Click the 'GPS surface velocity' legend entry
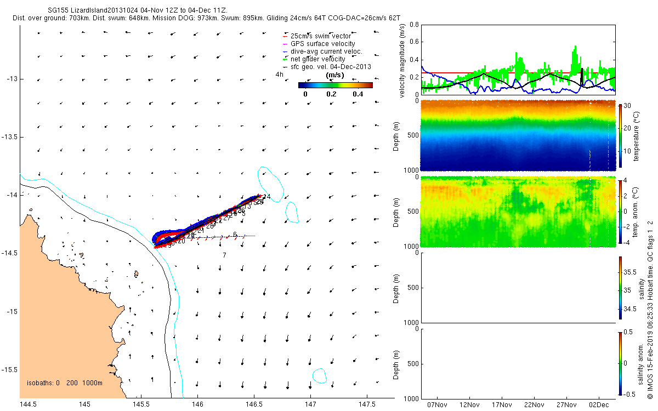 [x=323, y=44]
